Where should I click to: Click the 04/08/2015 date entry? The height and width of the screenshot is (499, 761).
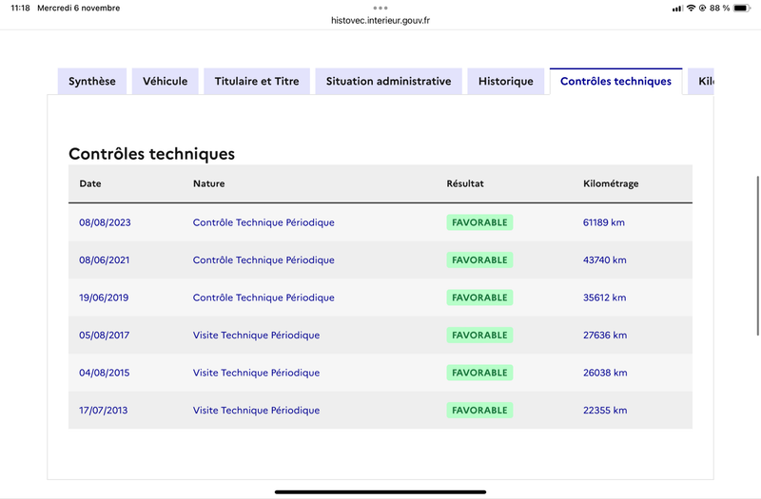point(105,373)
